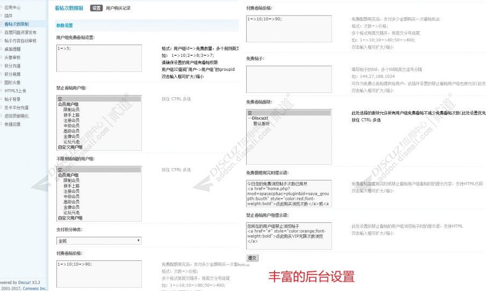
Task: Select 新手上路 in the 不限制看帖的用户组 list
Action: 71,186
